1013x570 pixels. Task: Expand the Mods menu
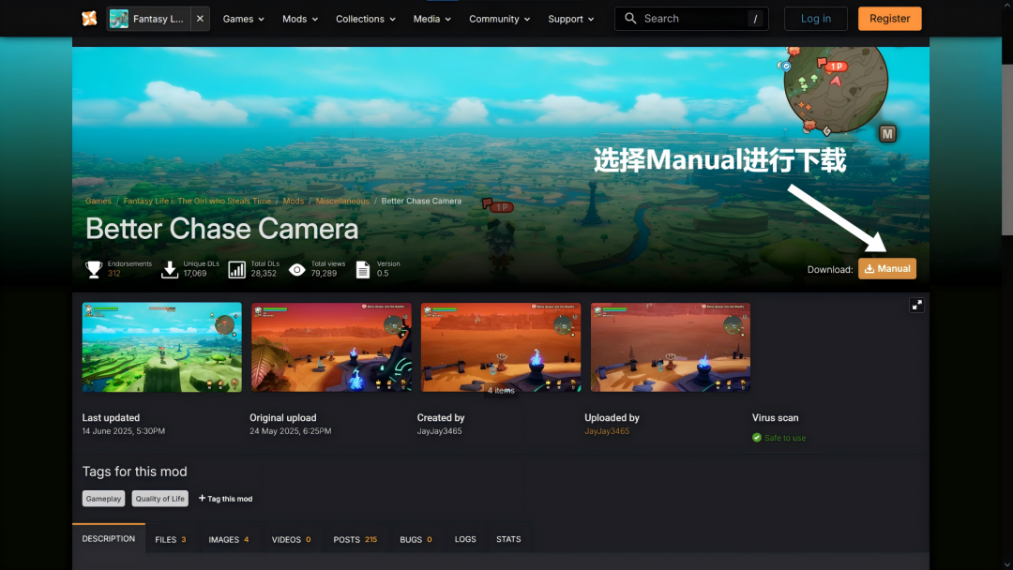300,19
